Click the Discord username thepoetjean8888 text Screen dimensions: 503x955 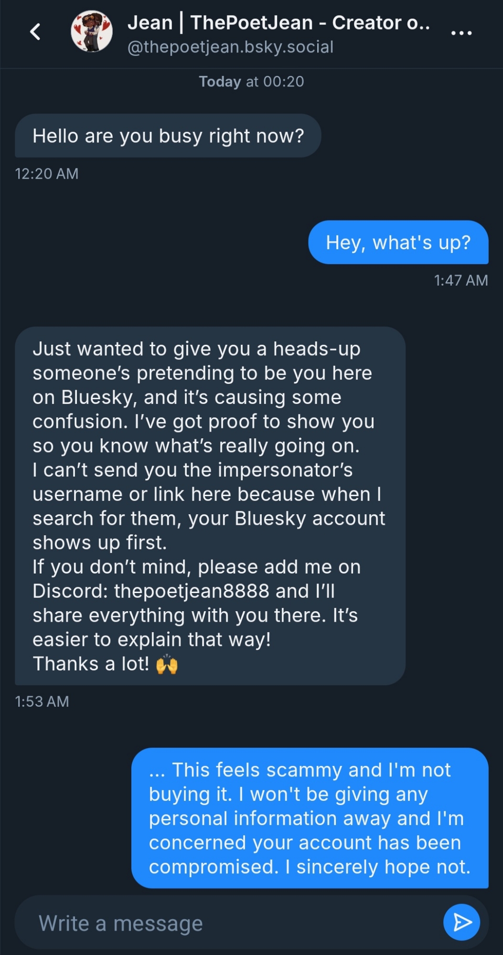[192, 591]
